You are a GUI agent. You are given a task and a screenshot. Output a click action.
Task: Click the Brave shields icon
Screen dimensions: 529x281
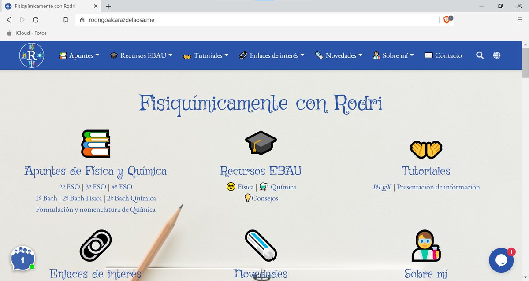pos(446,20)
